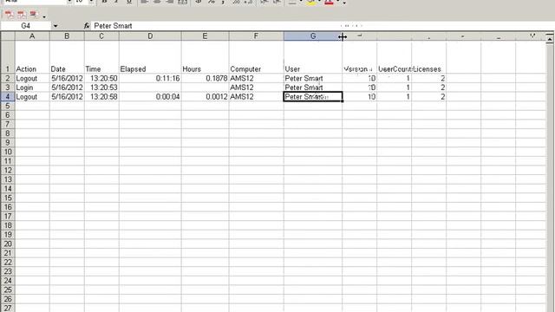Select column F header
The width and height of the screenshot is (555, 312).
(x=256, y=36)
